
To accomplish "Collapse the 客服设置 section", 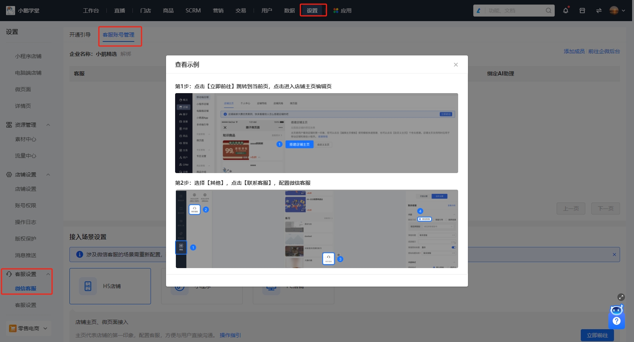I will [48, 274].
